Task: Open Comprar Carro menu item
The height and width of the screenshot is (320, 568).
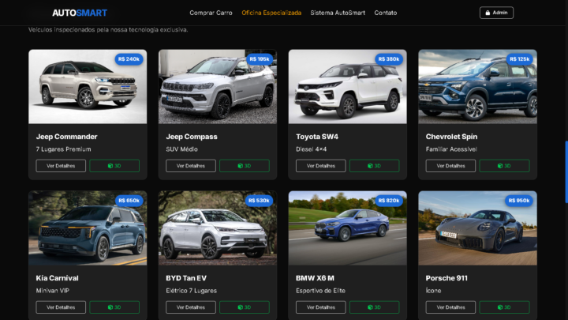Action: [x=212, y=13]
